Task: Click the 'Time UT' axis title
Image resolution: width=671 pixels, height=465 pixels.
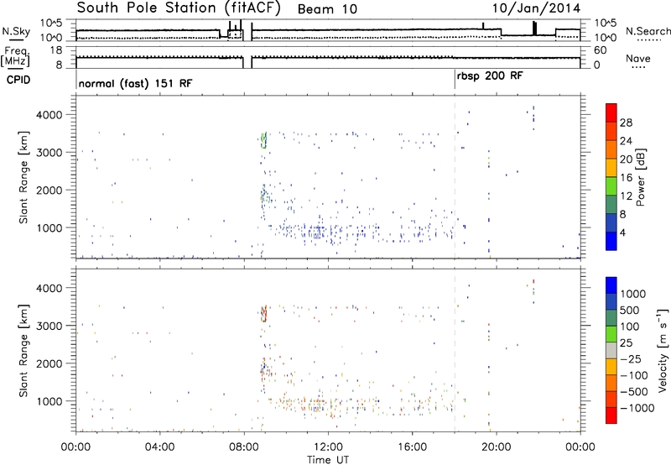Action: pos(328,460)
